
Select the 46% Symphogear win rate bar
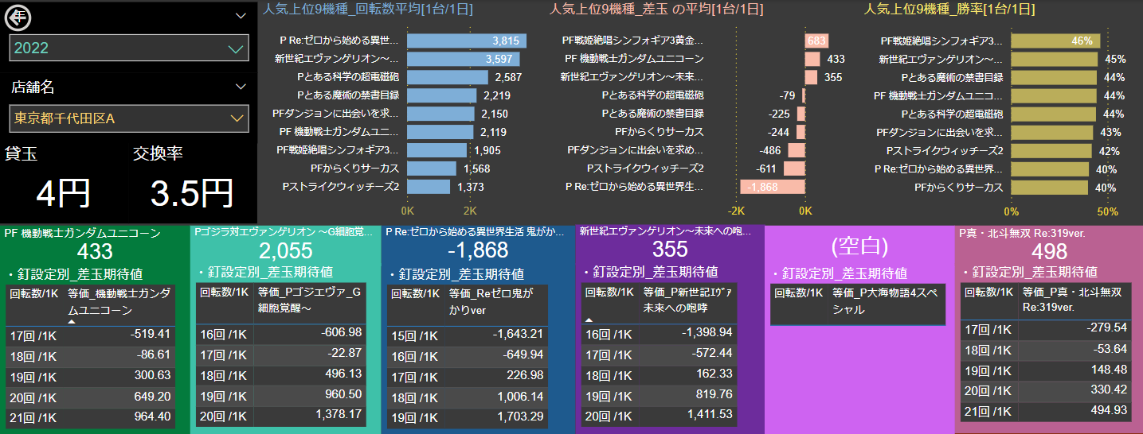(1055, 41)
